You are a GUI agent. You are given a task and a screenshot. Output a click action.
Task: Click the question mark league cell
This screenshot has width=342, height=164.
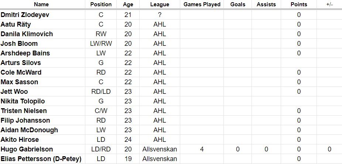[x=160, y=15]
